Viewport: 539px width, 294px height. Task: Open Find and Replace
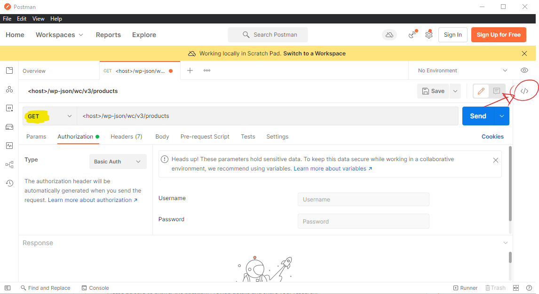[x=45, y=288]
